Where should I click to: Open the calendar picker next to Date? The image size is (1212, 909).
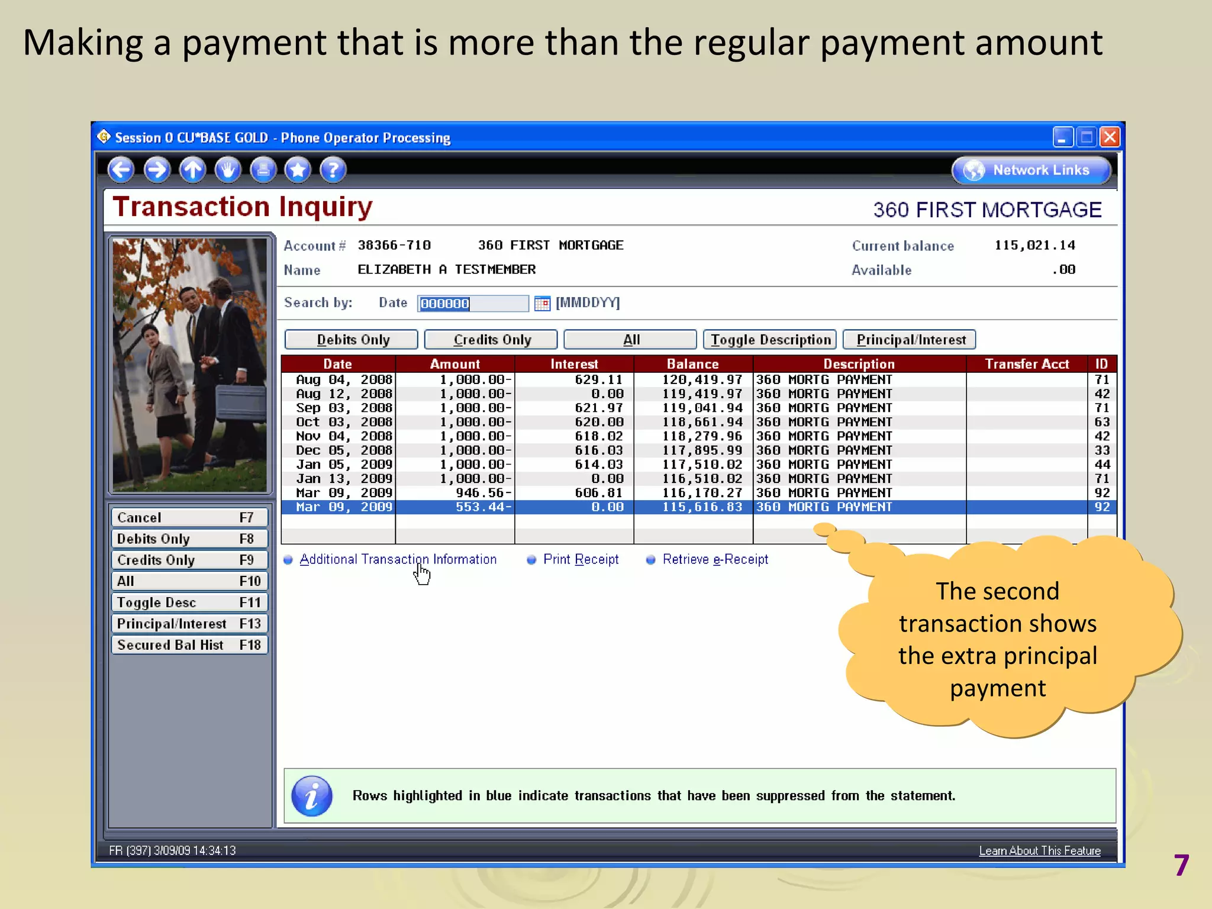542,304
